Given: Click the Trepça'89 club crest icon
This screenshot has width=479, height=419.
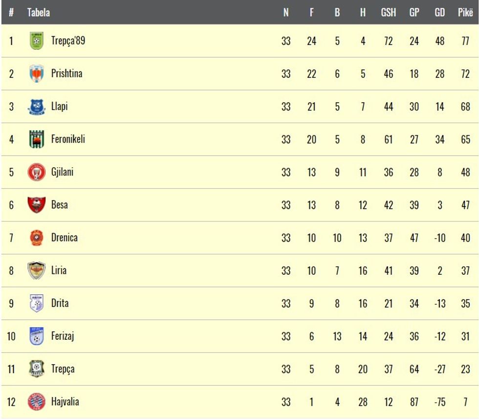Looking at the screenshot, I should pyautogui.click(x=36, y=41).
